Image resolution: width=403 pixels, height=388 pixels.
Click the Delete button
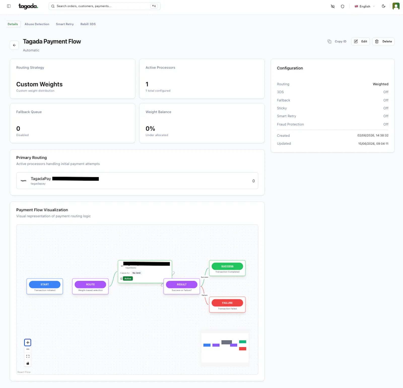[x=383, y=41]
